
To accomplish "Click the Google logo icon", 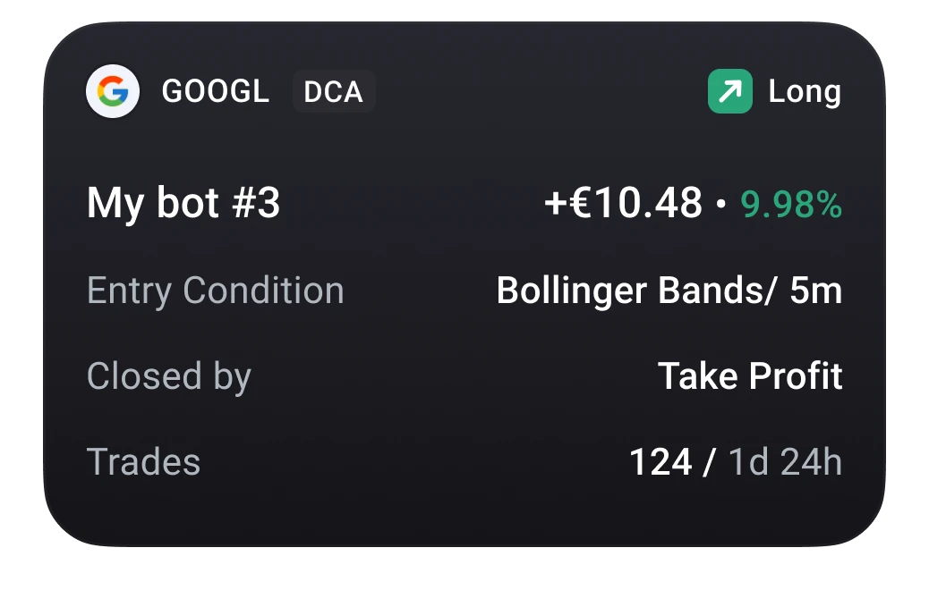I will [113, 91].
